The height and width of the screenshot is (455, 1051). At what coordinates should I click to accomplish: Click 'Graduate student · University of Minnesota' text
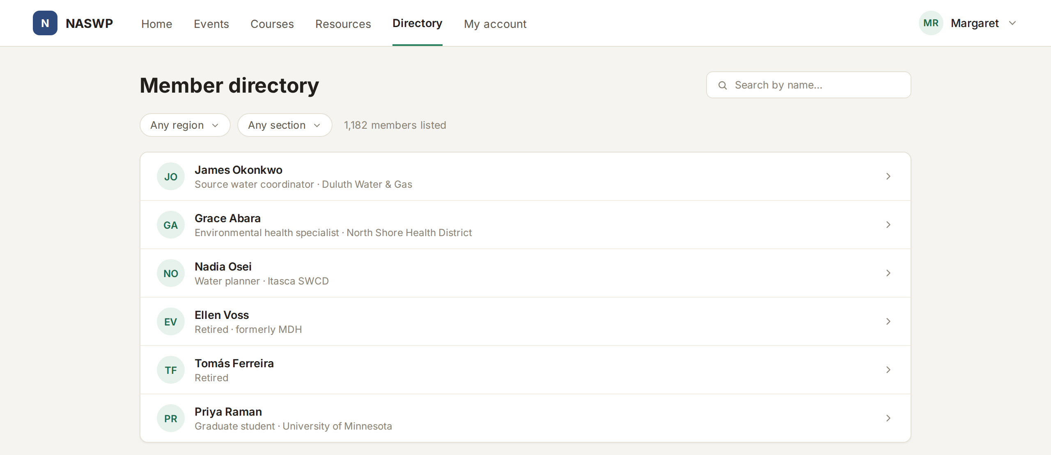tap(293, 426)
